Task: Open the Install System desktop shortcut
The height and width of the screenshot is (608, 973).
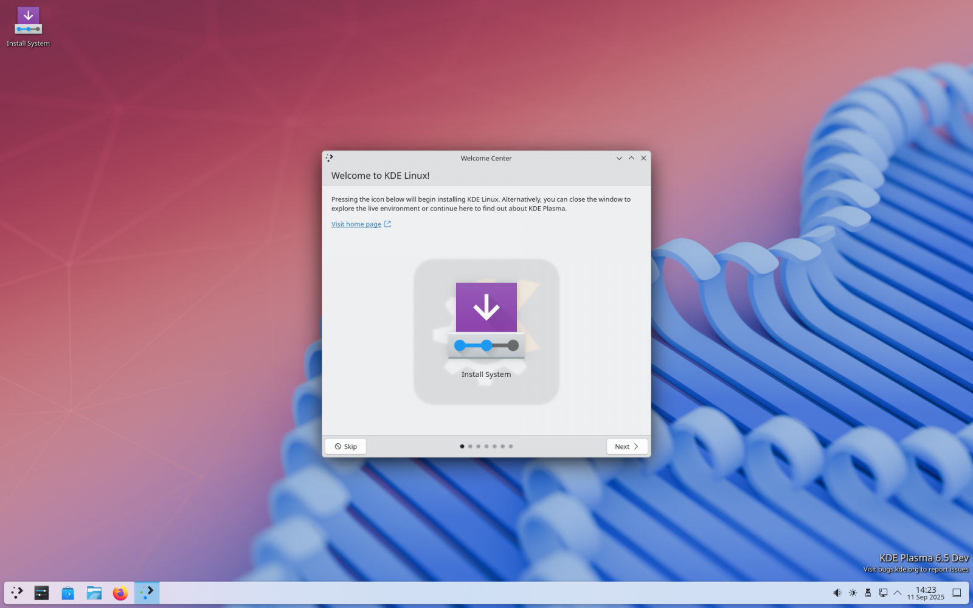Action: coord(28,27)
